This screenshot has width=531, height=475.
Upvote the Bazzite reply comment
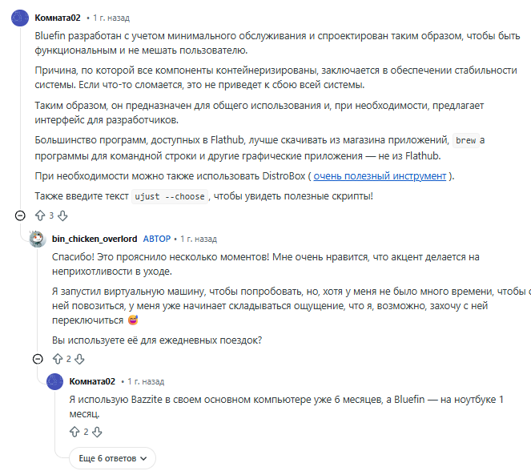pos(74,432)
